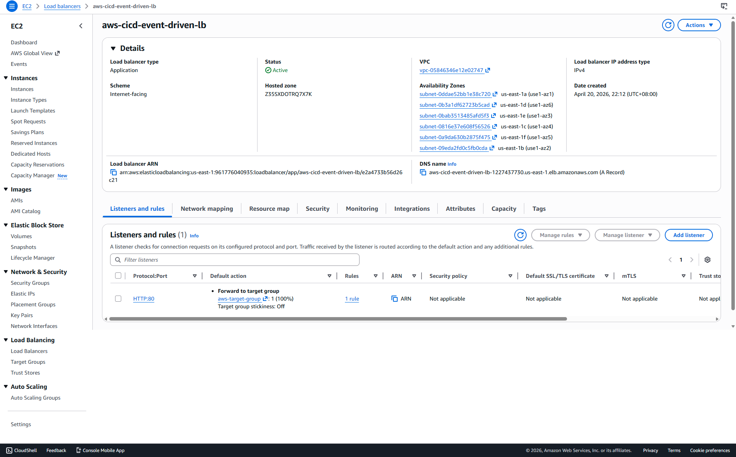Click the Add listener button

(689, 235)
